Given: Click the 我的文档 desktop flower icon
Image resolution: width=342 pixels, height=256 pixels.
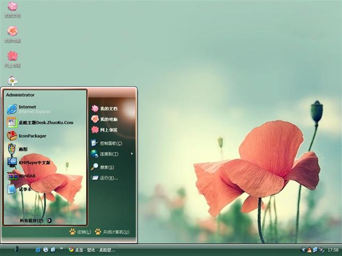Looking at the screenshot, I should [x=12, y=7].
